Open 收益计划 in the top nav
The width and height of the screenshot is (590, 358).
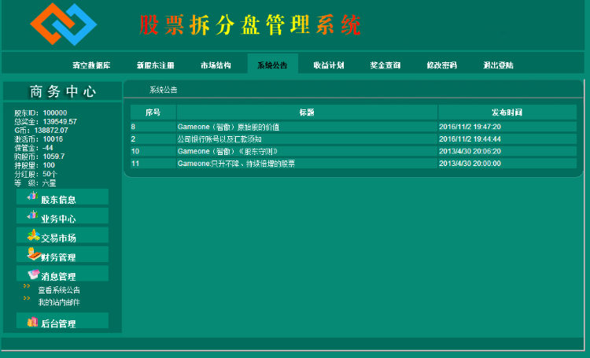click(x=329, y=65)
